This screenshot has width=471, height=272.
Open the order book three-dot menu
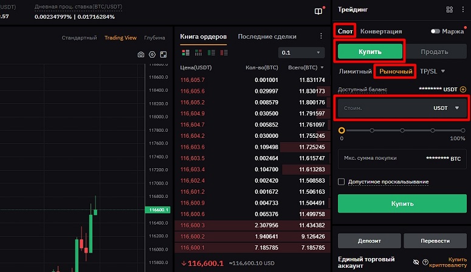pos(321,36)
